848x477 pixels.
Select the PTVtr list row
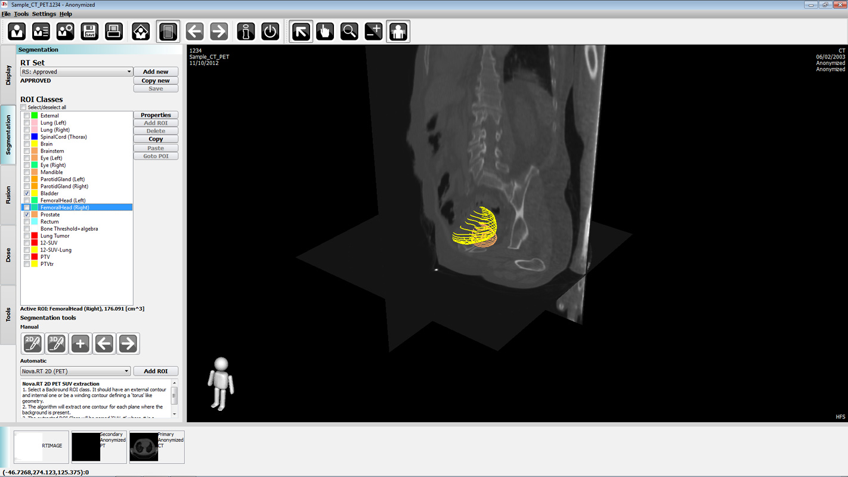tap(77, 264)
